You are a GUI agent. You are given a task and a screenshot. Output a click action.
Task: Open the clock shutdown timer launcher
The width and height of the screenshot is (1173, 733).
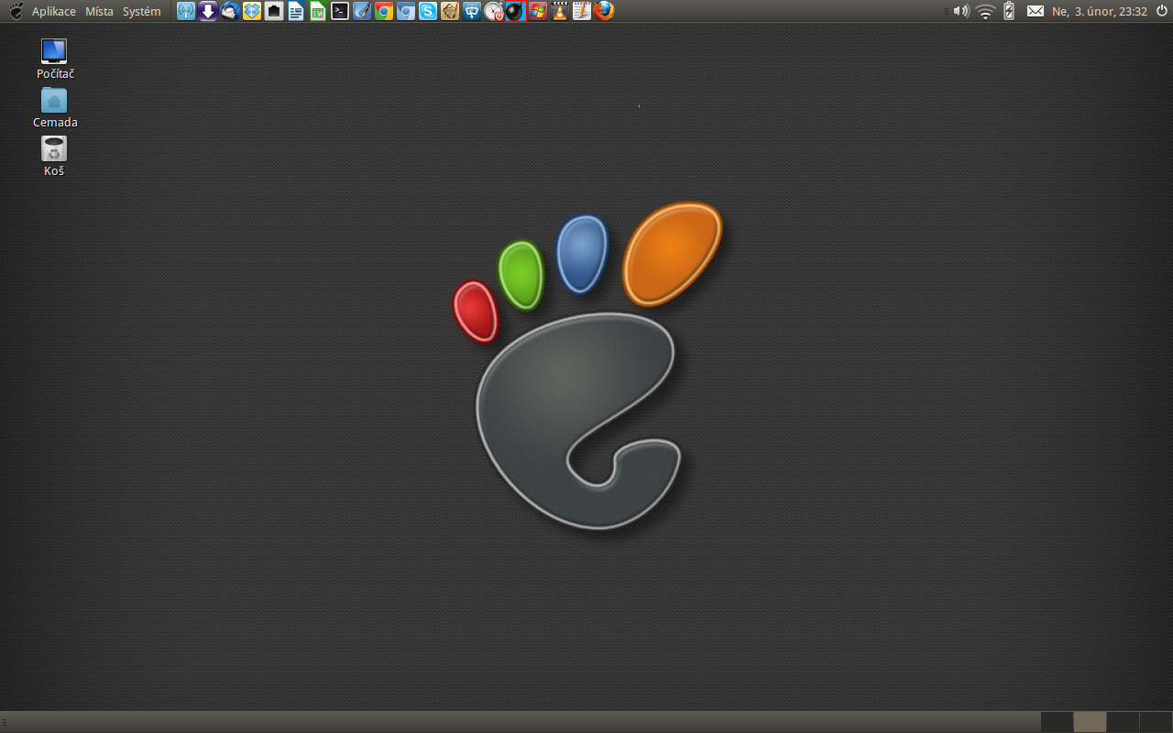click(494, 11)
